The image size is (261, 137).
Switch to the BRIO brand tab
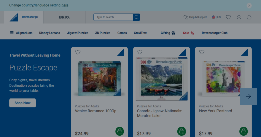click(65, 17)
